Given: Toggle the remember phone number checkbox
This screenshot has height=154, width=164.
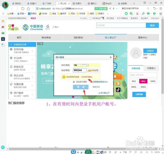Looking at the screenshot, I should click(x=74, y=82).
